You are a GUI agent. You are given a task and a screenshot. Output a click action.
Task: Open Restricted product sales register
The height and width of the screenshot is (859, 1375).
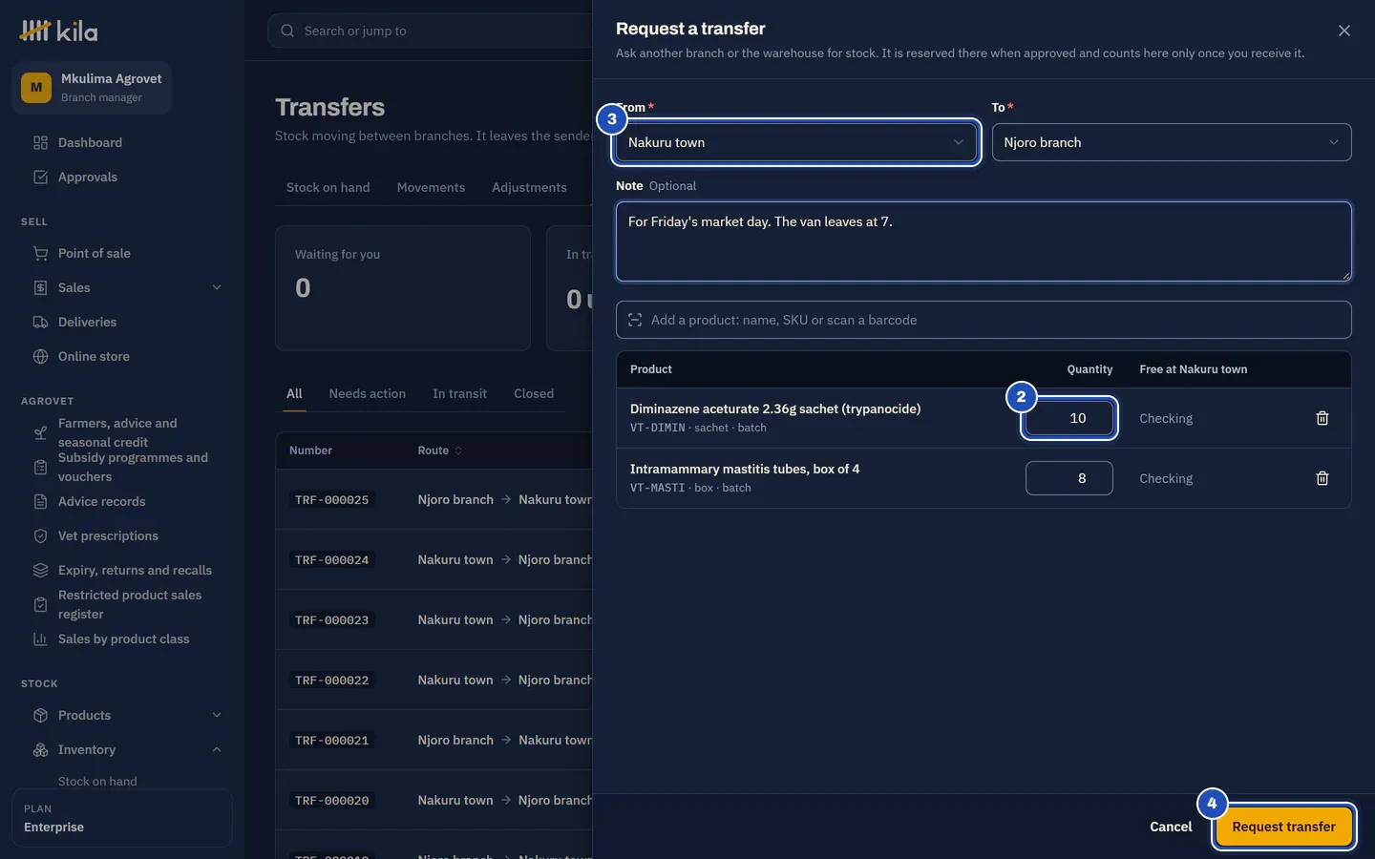122,604
